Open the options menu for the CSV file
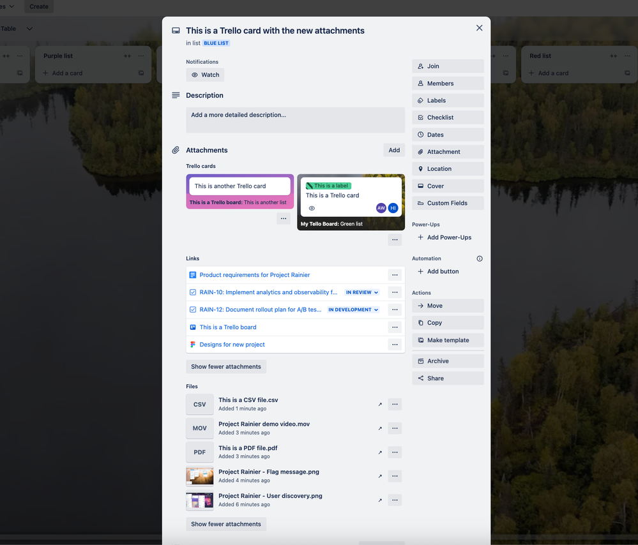 (x=395, y=404)
